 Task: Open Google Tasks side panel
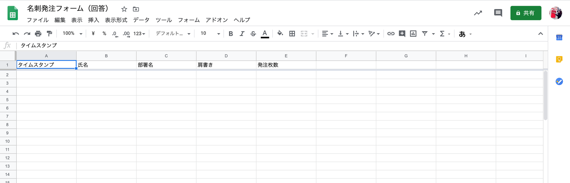point(559,81)
